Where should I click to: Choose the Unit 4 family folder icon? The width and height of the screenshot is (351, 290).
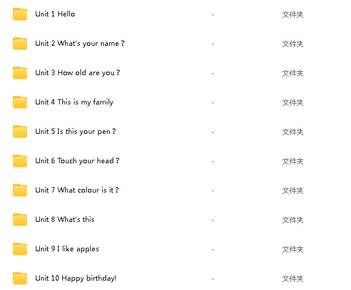20,102
